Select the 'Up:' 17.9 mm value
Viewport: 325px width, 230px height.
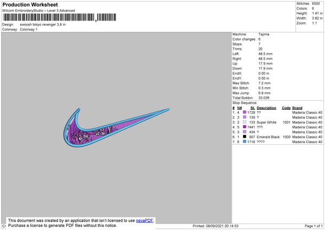(265, 63)
